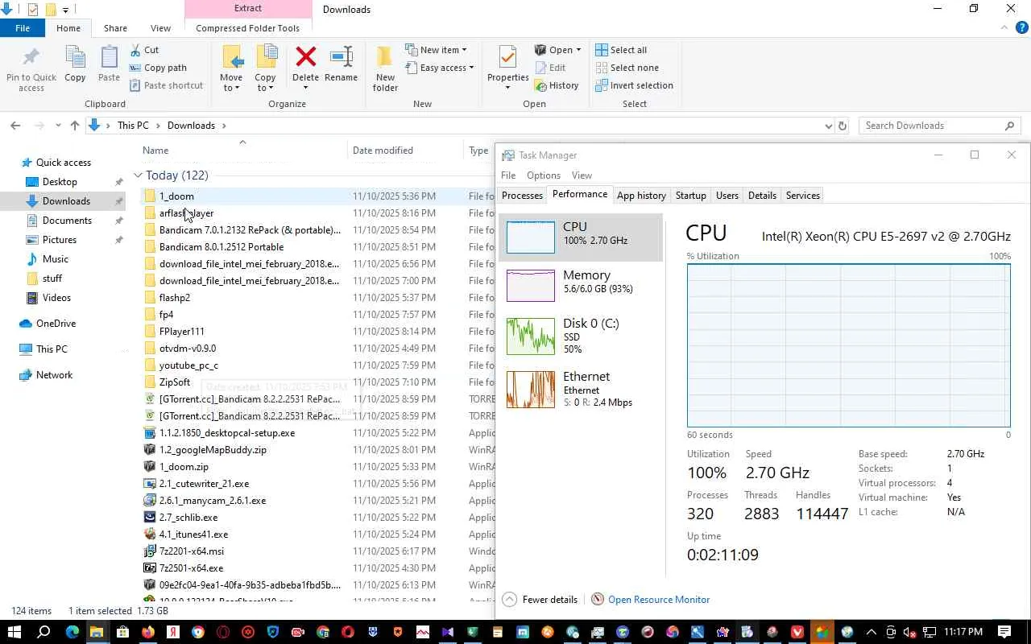1031x644 pixels.
Task: Select Desktop in Quick access pane
Action: click(60, 182)
